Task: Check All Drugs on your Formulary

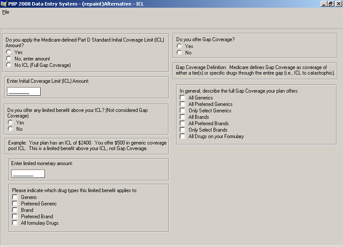Action: coord(182,136)
